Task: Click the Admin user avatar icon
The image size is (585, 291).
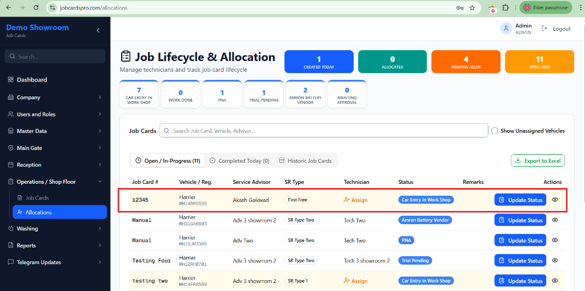Action: click(x=506, y=29)
